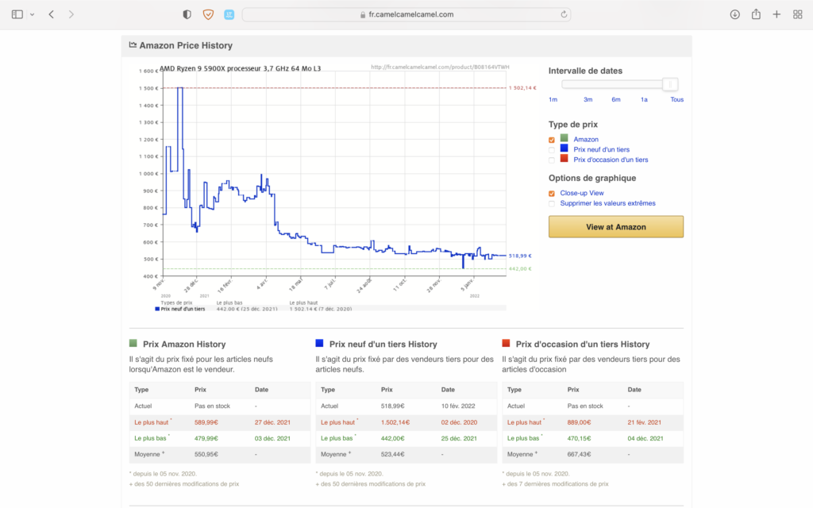Select the 470,15€ lowest used price cell

point(579,438)
